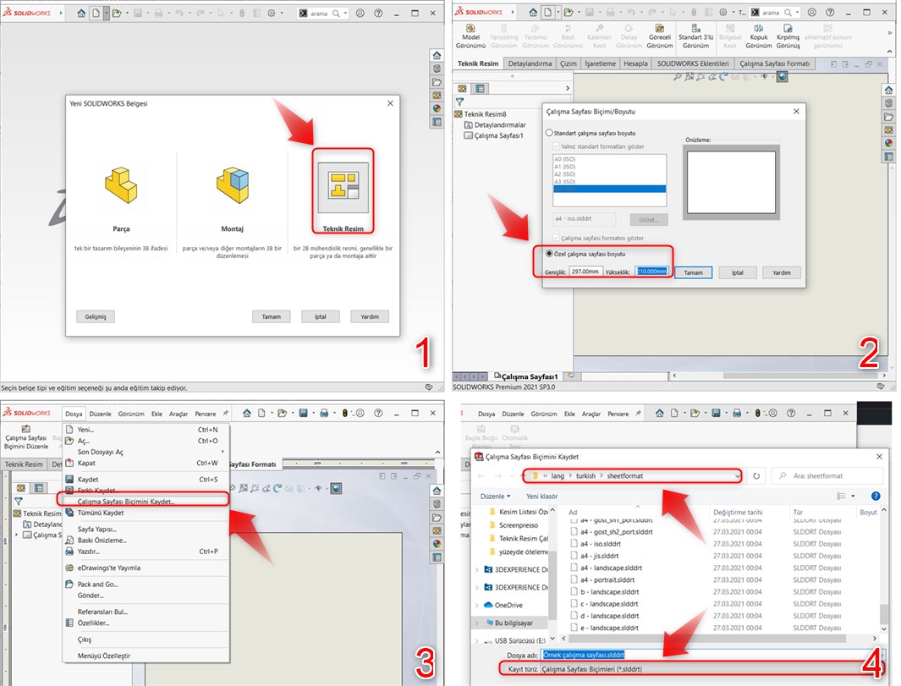Select the file a4 - landscape.slddrt
The width and height of the screenshot is (901, 686).
[x=611, y=568]
